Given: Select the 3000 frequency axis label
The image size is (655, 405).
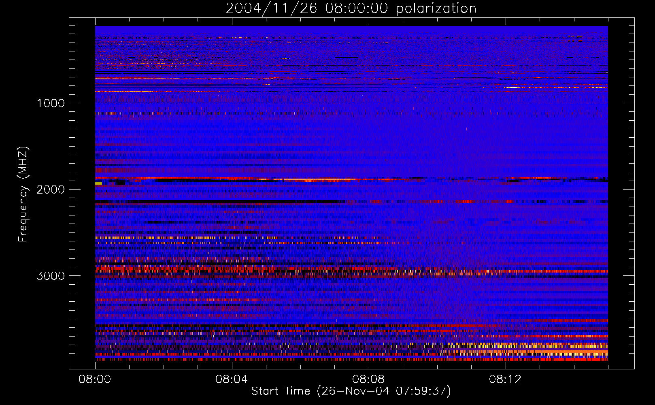Looking at the screenshot, I should pyautogui.click(x=51, y=276).
